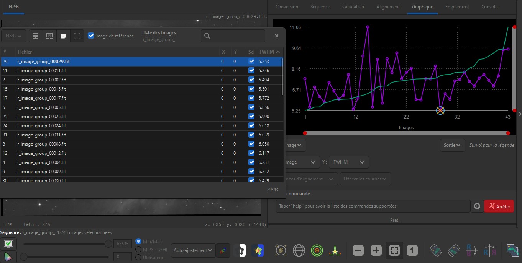Click the upper display cutoff slider handle
Viewport: 522px width, 263px height.
108,244
